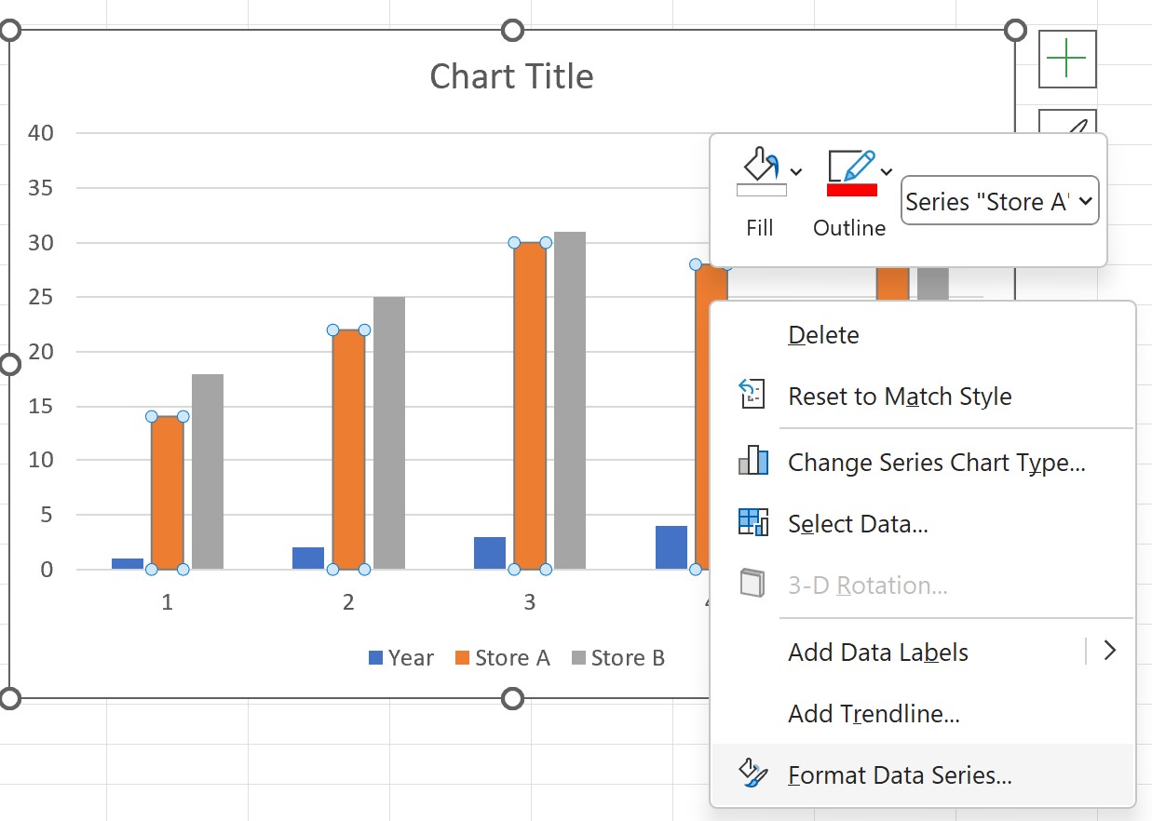Viewport: 1152px width, 821px height.
Task: Click Add Data Labels
Action: 878,652
